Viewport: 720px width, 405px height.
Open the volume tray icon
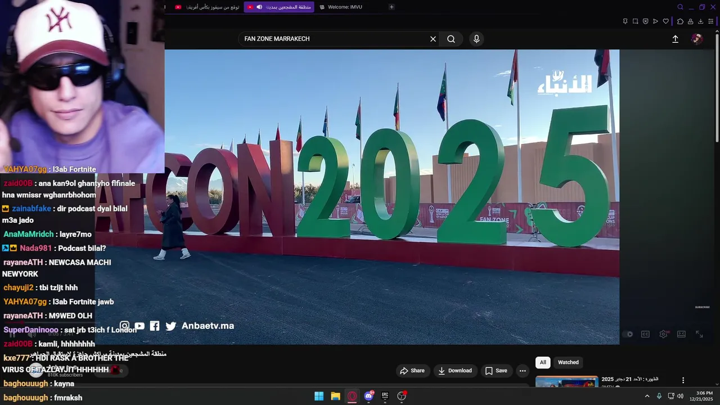(681, 396)
